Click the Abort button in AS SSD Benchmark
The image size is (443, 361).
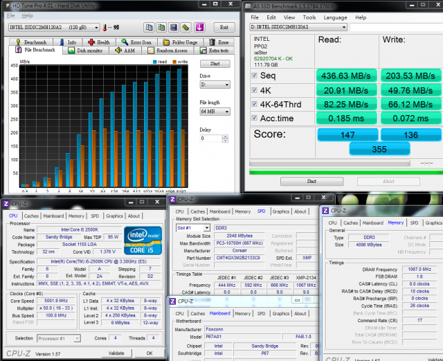388,182
